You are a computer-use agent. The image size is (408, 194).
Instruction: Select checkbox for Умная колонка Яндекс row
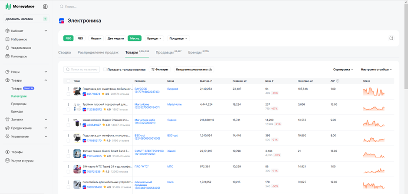pyautogui.click(x=69, y=125)
